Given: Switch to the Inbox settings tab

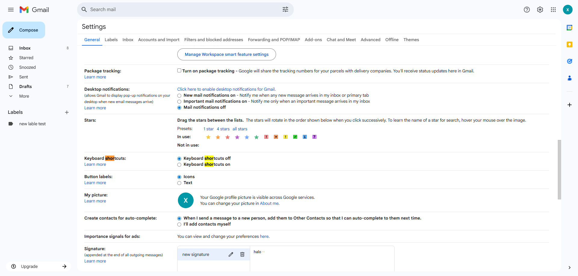Looking at the screenshot, I should coord(128,40).
